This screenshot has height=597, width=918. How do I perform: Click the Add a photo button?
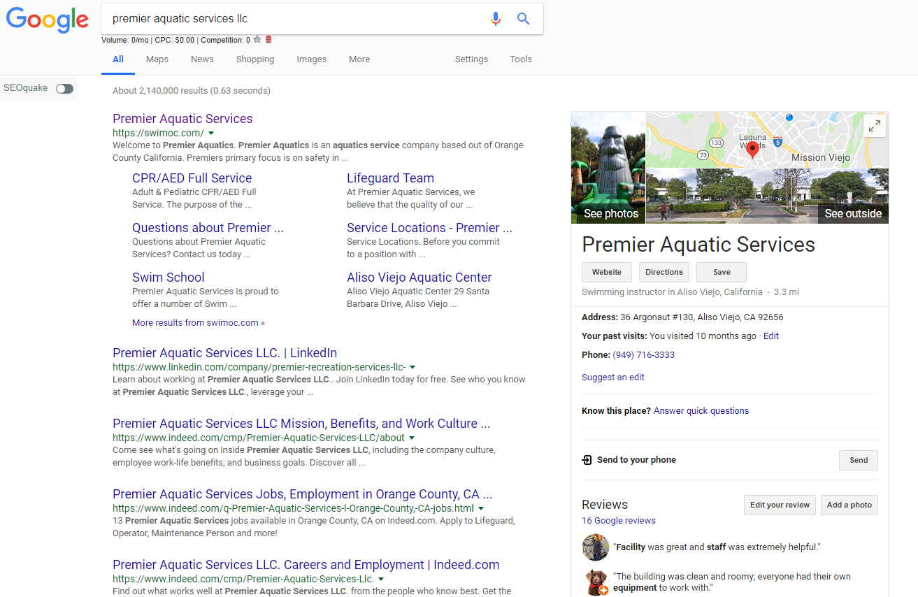click(x=849, y=505)
